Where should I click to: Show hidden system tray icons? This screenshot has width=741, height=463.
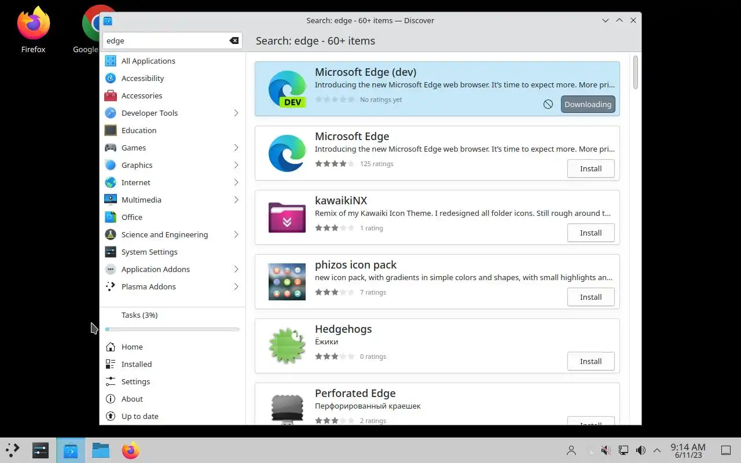(657, 450)
